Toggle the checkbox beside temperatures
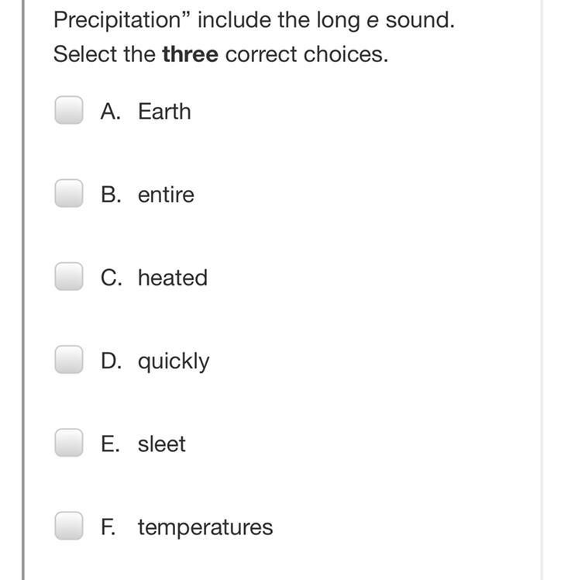Viewport: 578px width, 580px height. coord(68,526)
